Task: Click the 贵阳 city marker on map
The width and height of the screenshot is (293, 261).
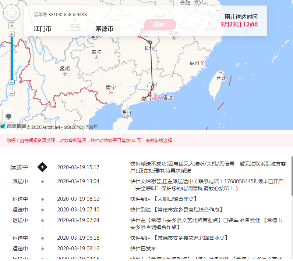Action: pyautogui.click(x=96, y=57)
